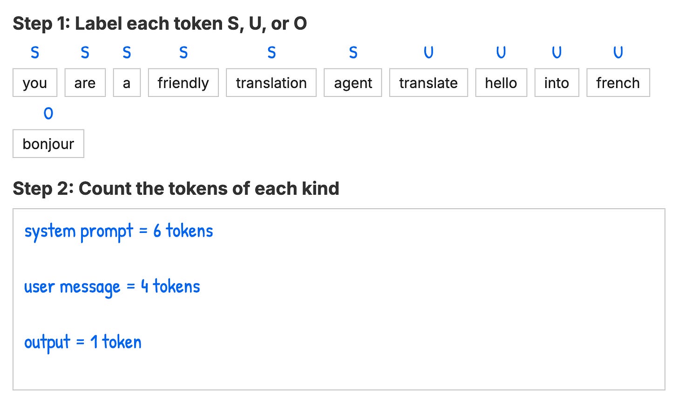Click the S label above 'you'
678x403 pixels.
pos(35,53)
